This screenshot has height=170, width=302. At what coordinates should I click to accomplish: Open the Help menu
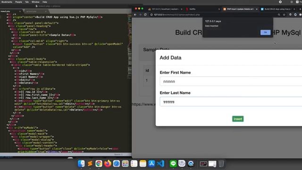coord(45,2)
